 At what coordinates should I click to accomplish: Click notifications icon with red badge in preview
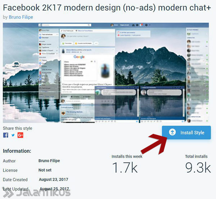point(141,25)
